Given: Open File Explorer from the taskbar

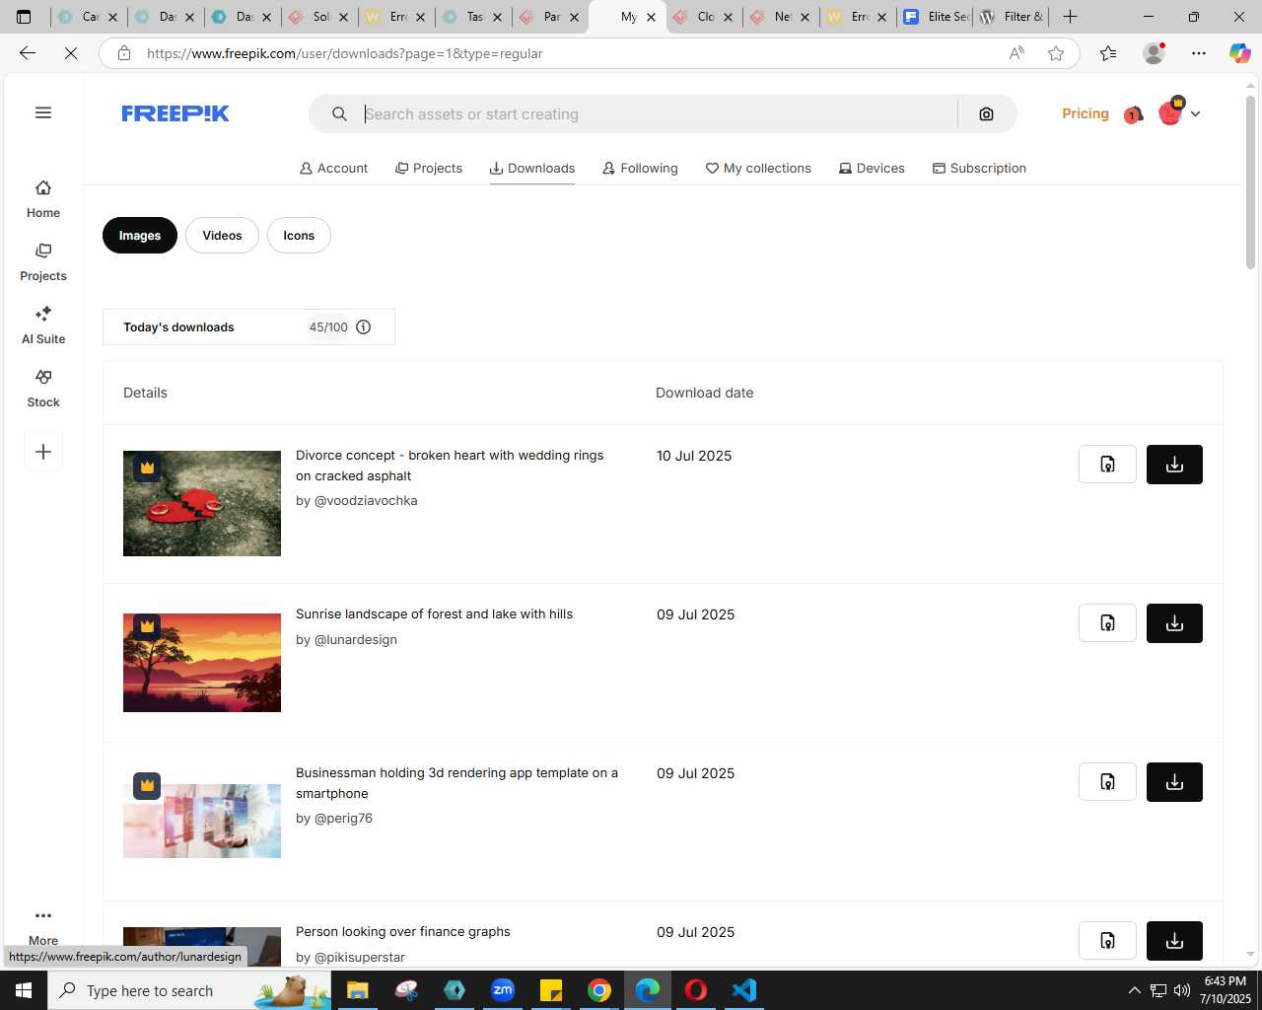Looking at the screenshot, I should (x=357, y=990).
